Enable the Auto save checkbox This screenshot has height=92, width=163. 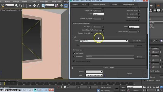coord(74,56)
